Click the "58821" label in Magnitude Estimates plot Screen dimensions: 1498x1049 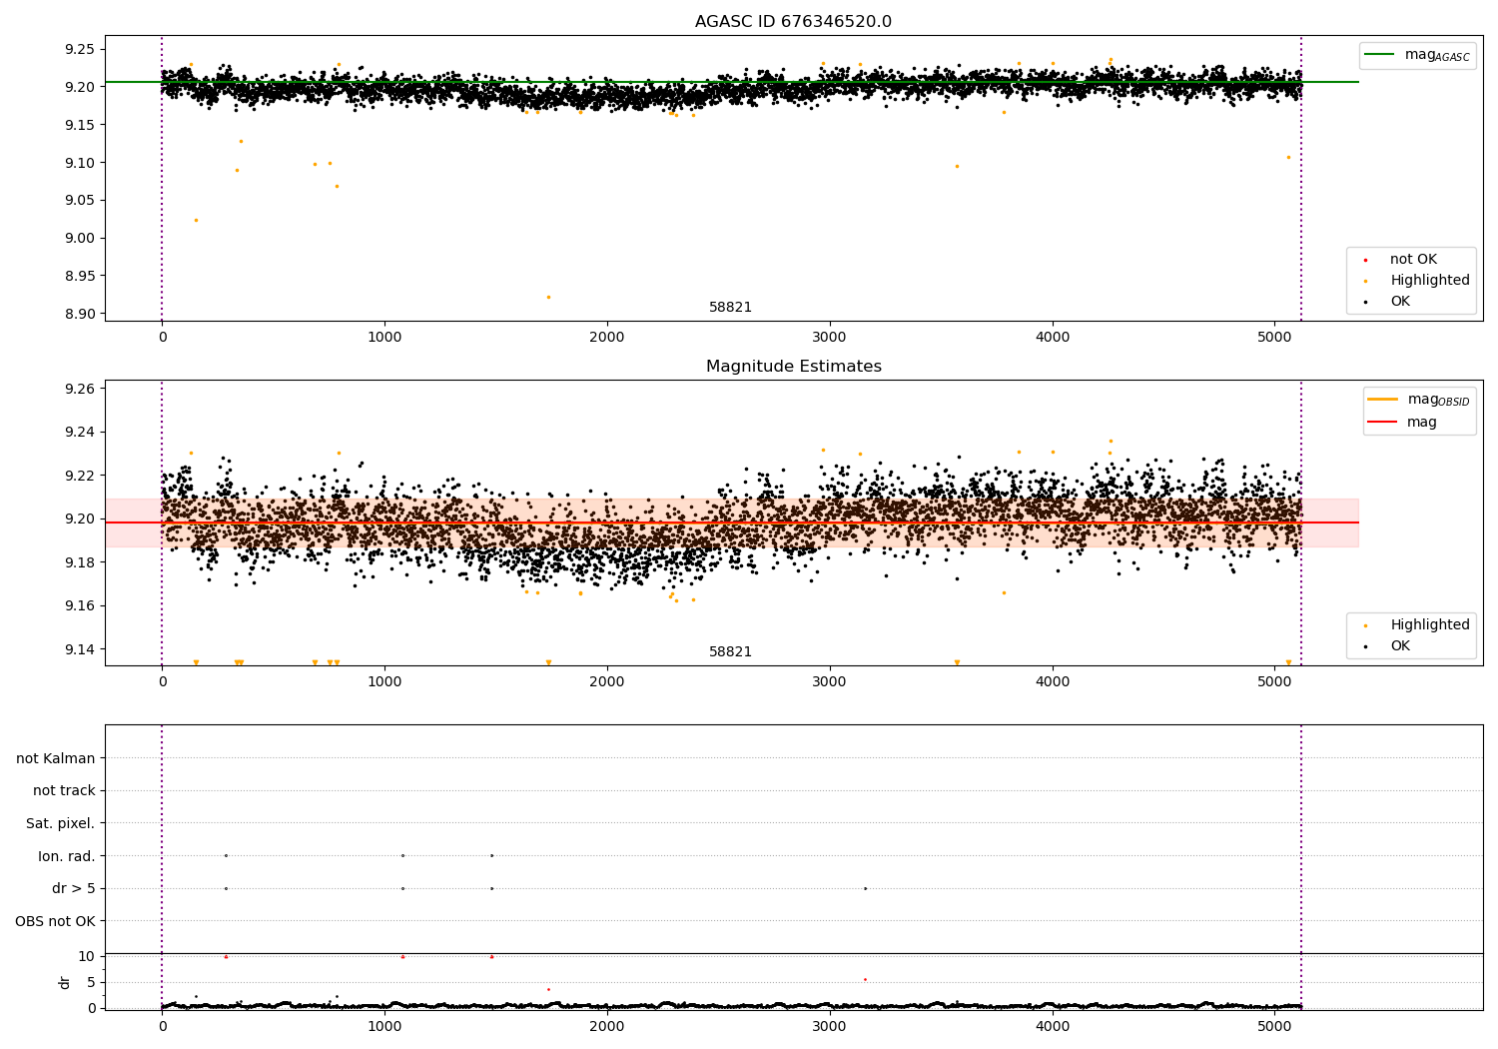(x=730, y=652)
